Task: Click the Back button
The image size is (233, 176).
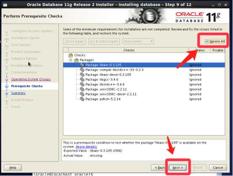Action: [x=160, y=168]
